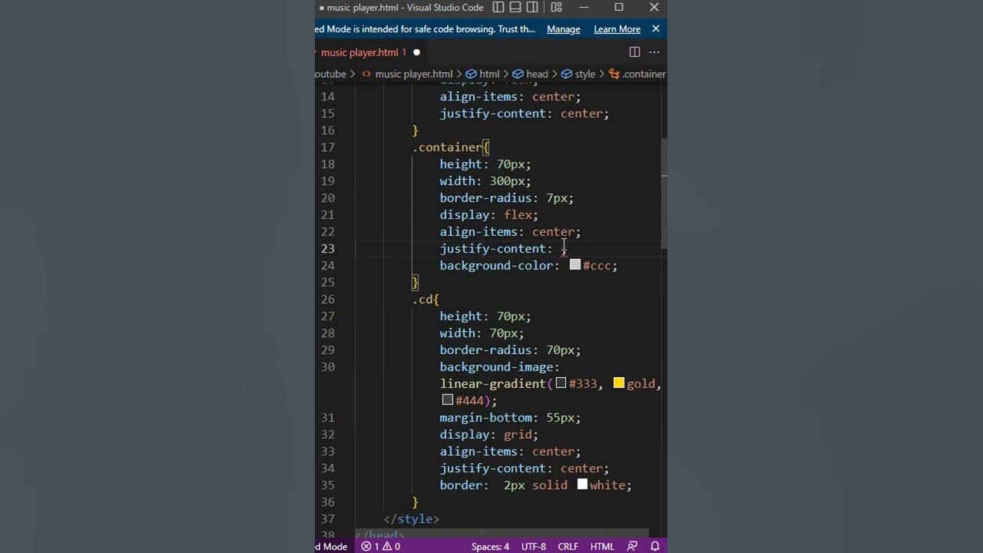The image size is (983, 553).
Task: Place cursor on .cd selector
Action: 422,299
